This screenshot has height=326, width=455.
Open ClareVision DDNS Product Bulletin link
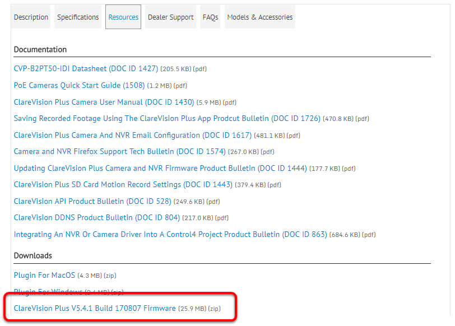97,217
